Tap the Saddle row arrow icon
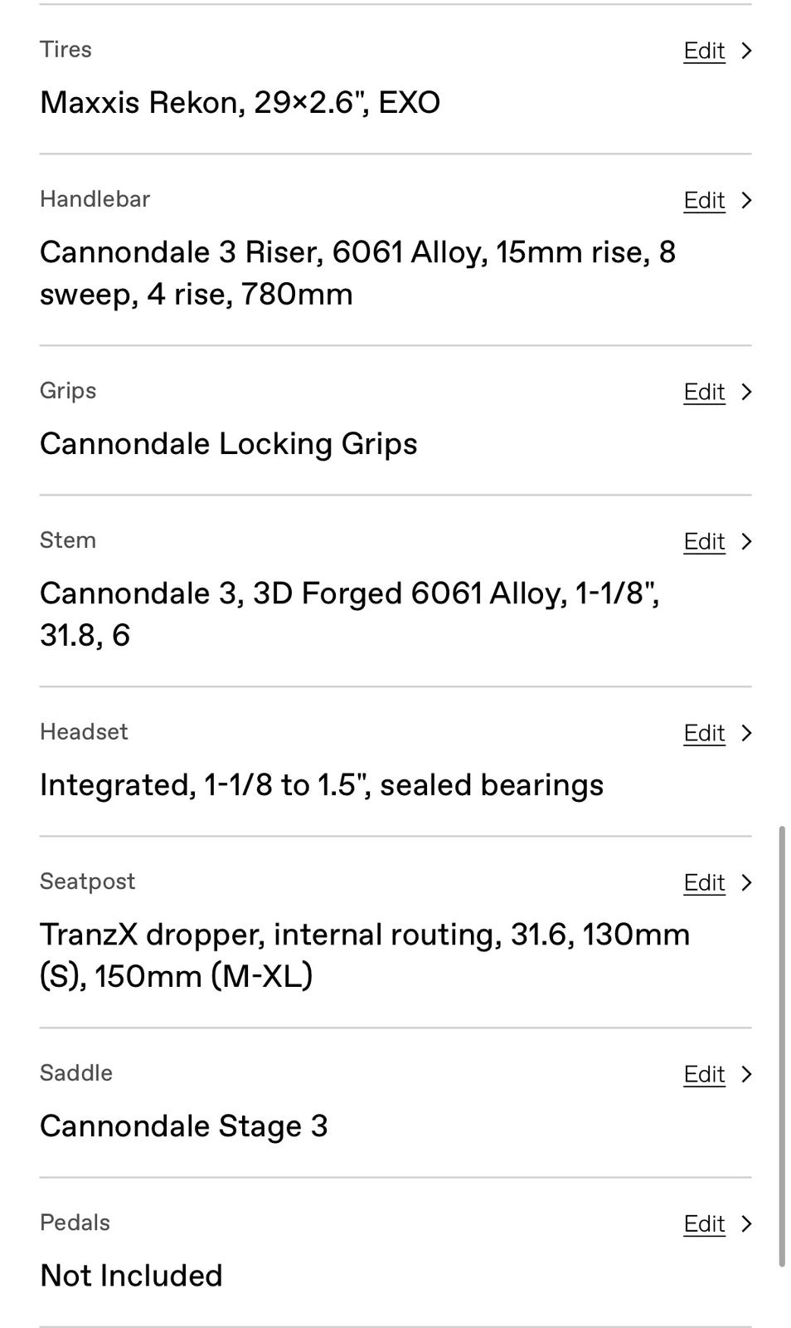 (x=746, y=1074)
